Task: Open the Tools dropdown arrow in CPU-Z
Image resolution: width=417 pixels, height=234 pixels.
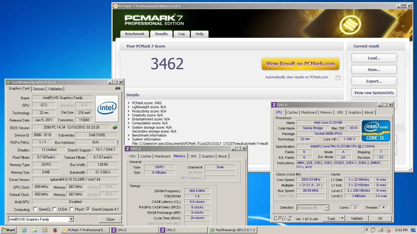Action: (342, 218)
